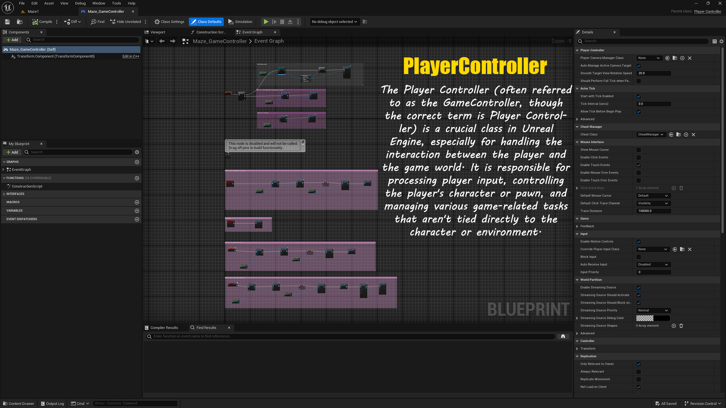
Task: Open Auto Receive Input dropdown
Action: tap(653, 264)
